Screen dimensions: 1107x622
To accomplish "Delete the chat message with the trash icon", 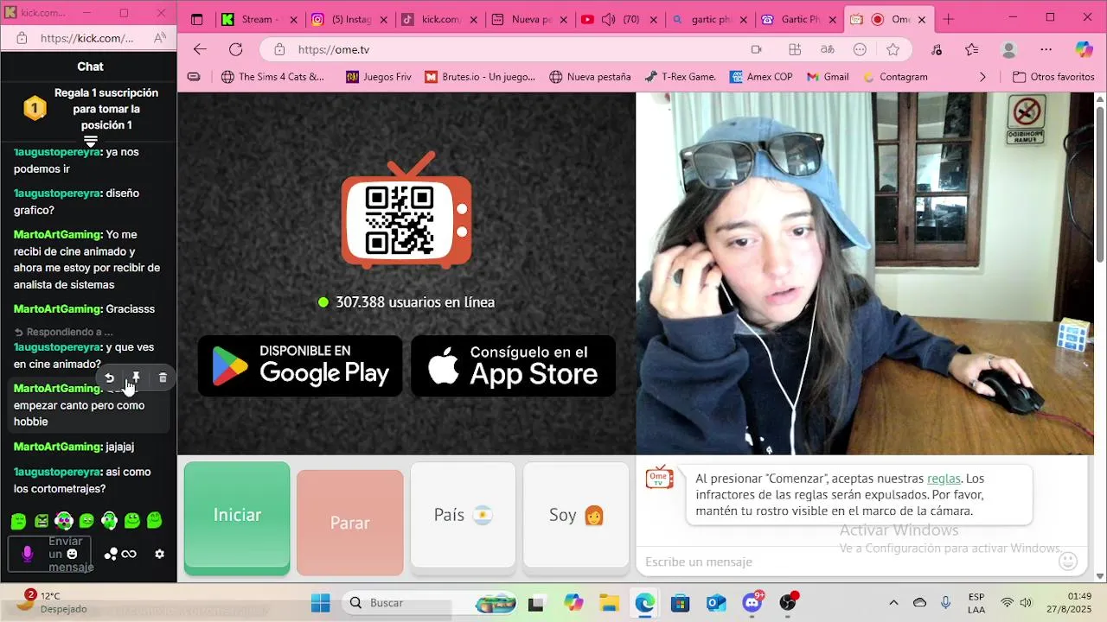I will click(x=163, y=378).
